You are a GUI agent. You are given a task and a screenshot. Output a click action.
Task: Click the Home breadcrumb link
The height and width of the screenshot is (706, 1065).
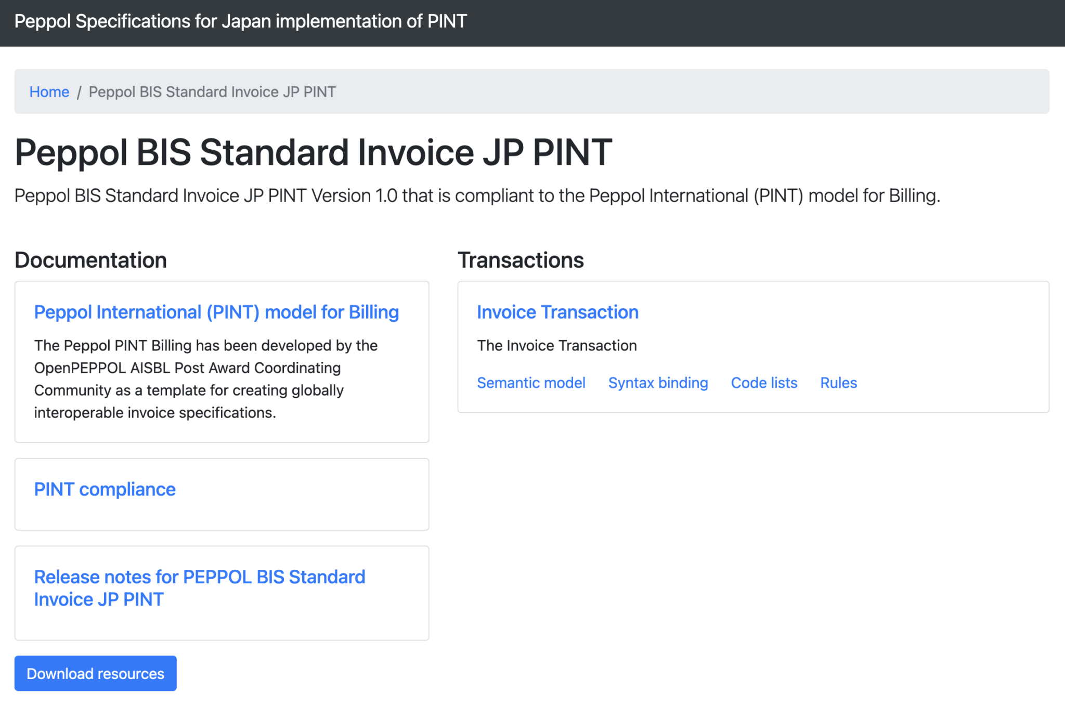(x=49, y=92)
